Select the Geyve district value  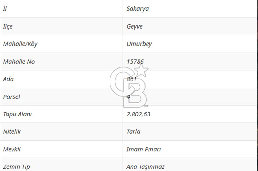(x=134, y=27)
